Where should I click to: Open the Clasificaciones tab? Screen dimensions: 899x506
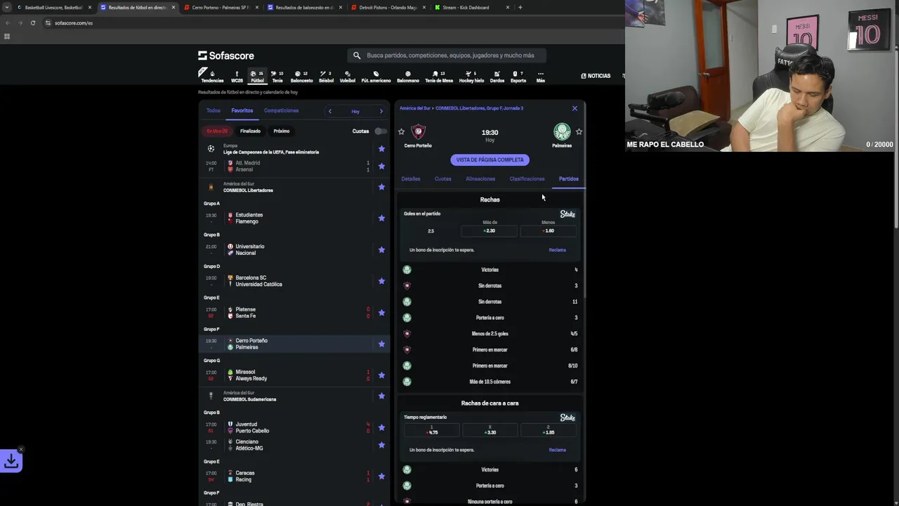point(527,179)
